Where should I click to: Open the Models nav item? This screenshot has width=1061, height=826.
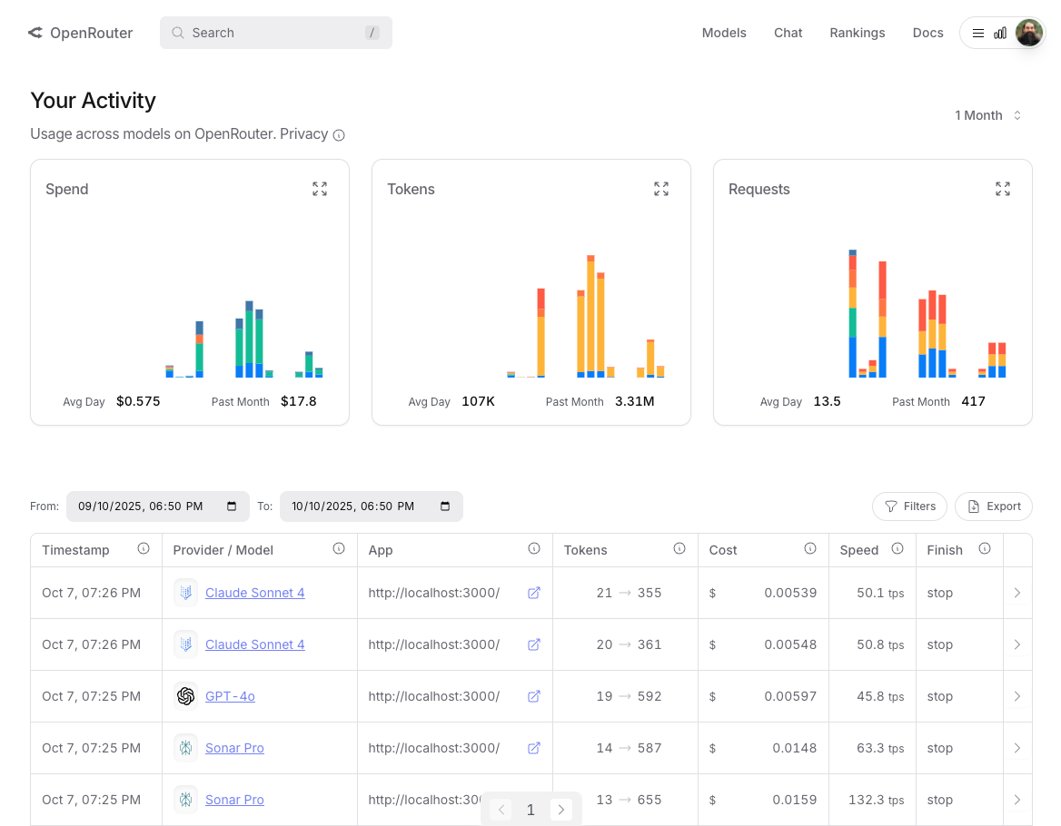tap(724, 33)
